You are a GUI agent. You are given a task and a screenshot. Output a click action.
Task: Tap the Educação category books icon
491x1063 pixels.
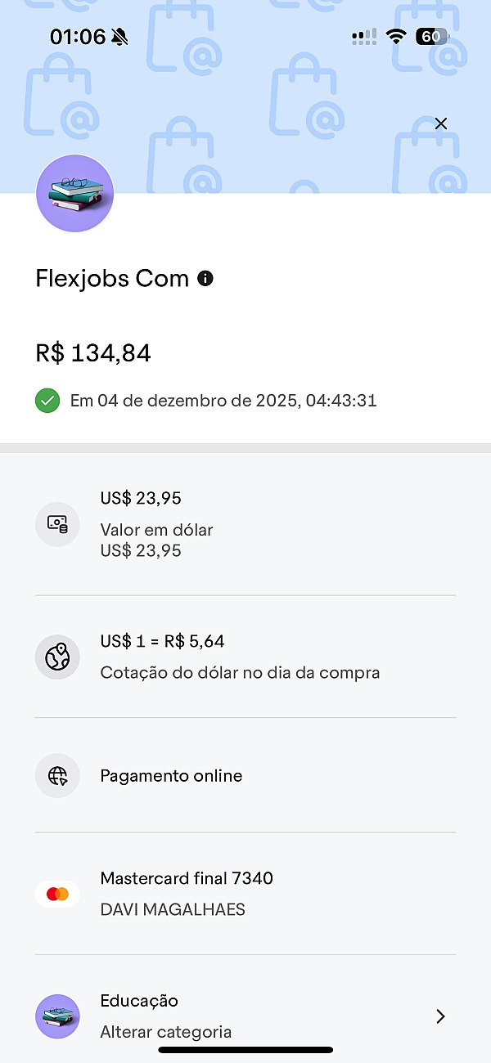pyautogui.click(x=57, y=1016)
